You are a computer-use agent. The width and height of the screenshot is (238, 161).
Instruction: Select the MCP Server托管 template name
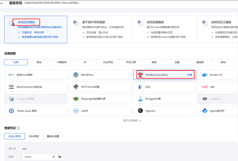coord(90,87)
